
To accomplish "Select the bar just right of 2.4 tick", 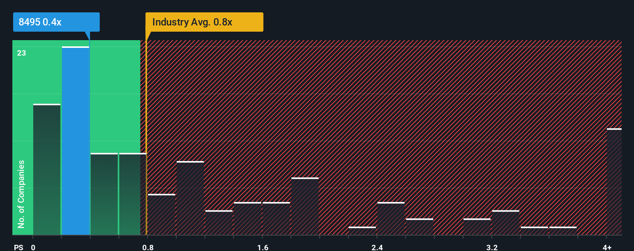I will (x=391, y=218).
